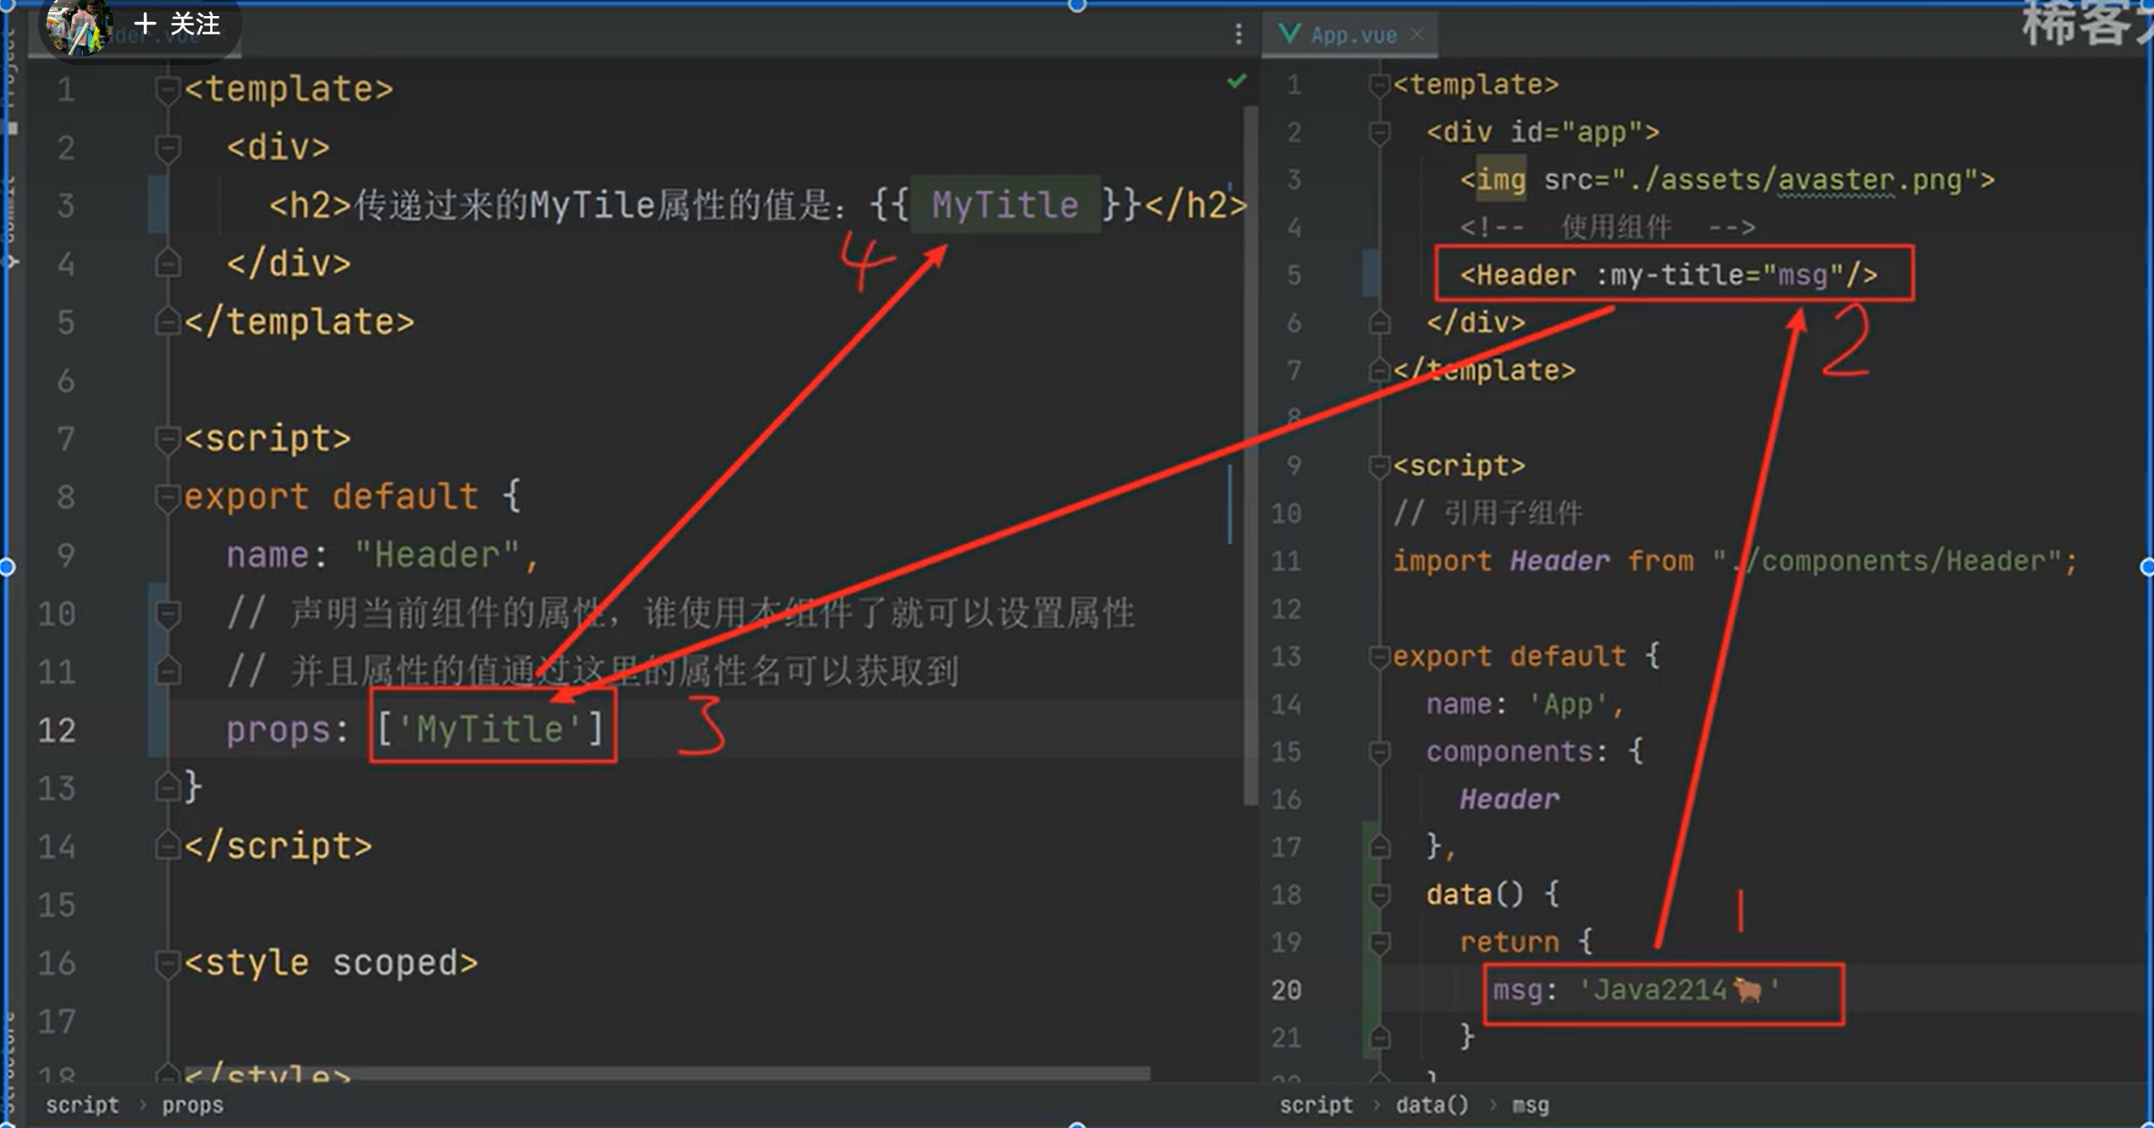
Task: Open the three-dot editor options menu
Action: click(1238, 34)
